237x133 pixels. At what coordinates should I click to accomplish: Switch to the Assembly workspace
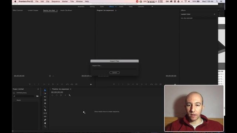pyautogui.click(x=81, y=7)
